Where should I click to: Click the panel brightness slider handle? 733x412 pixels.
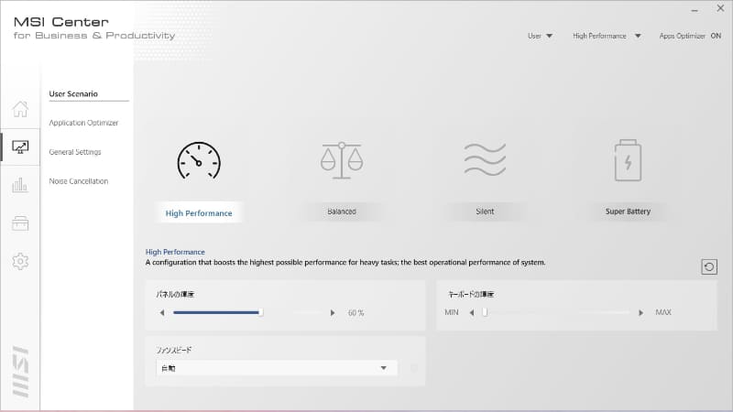[x=261, y=312]
